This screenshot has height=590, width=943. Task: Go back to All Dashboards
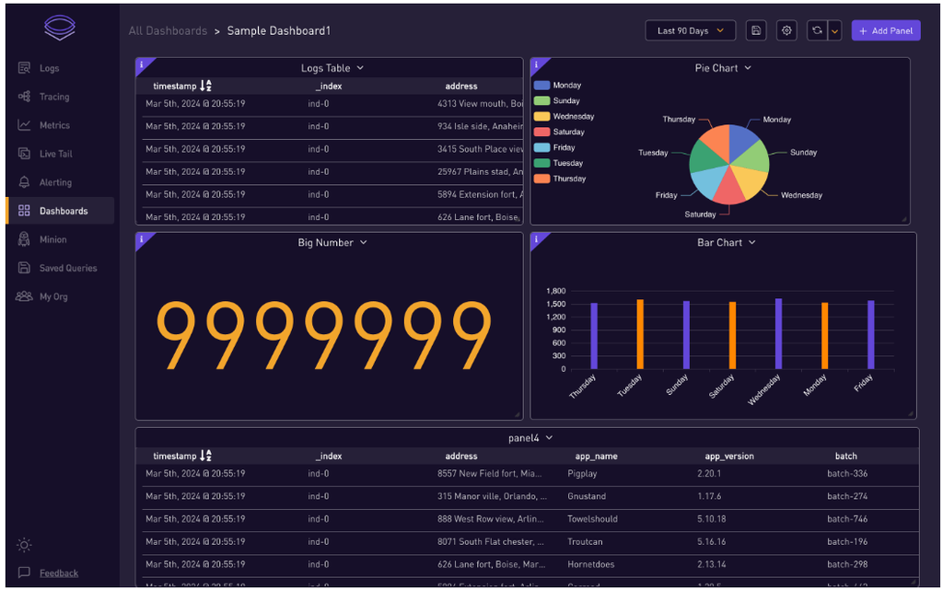[168, 30]
